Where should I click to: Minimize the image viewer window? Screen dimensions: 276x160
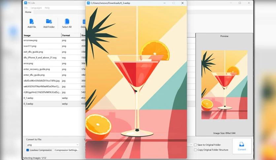click(165, 3)
